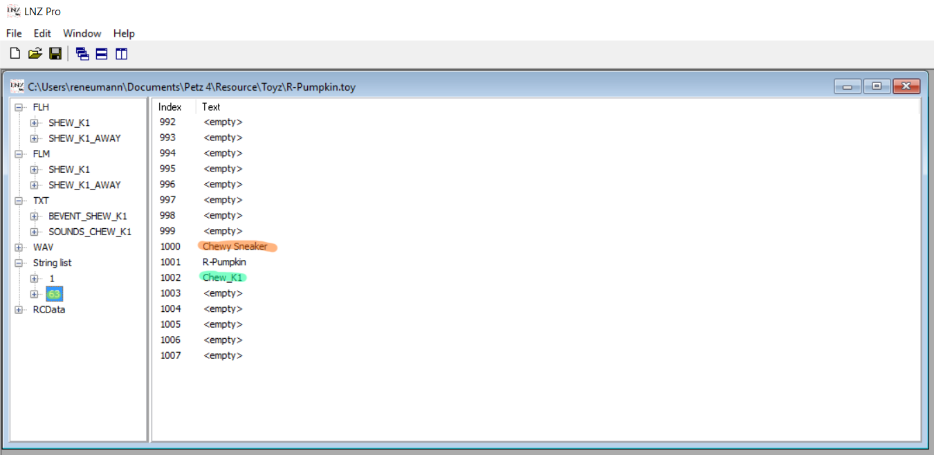The height and width of the screenshot is (455, 934).
Task: Click index 999 in the list
Action: [x=167, y=231]
